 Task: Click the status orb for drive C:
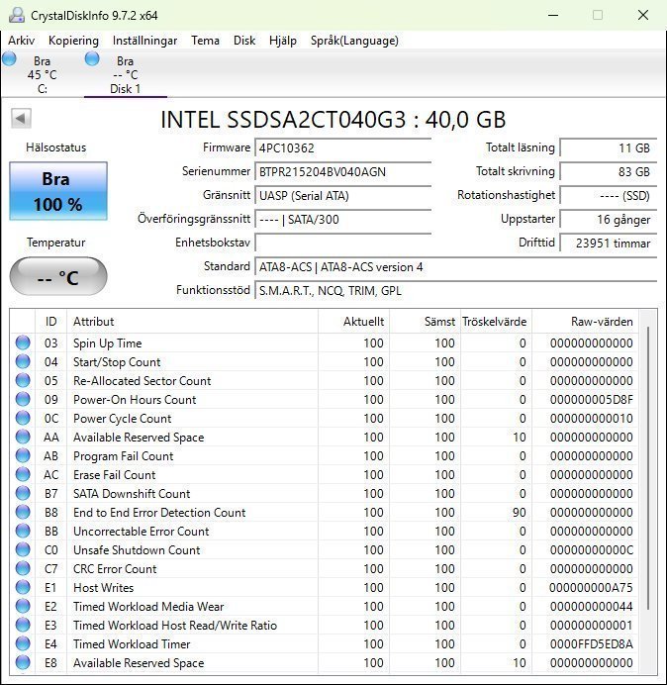click(x=10, y=59)
